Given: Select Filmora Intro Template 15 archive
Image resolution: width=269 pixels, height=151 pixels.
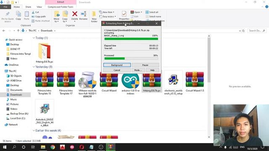Looking at the screenshot, I should 45,83.
